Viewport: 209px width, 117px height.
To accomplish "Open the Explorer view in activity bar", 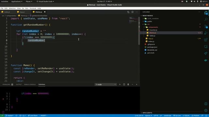I will click(x=206, y=13).
